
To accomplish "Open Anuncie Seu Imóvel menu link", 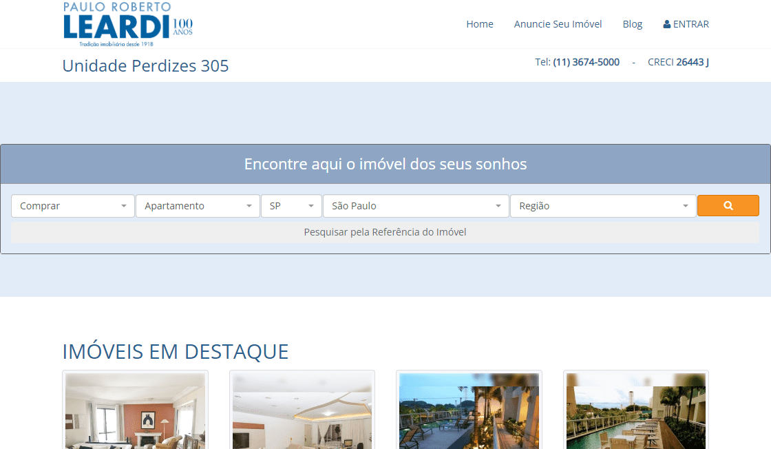I will (558, 24).
